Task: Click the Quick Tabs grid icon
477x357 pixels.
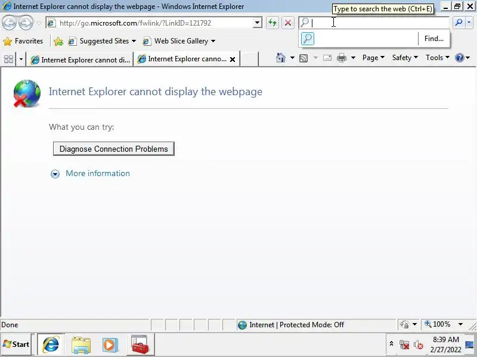Action: coord(9,59)
